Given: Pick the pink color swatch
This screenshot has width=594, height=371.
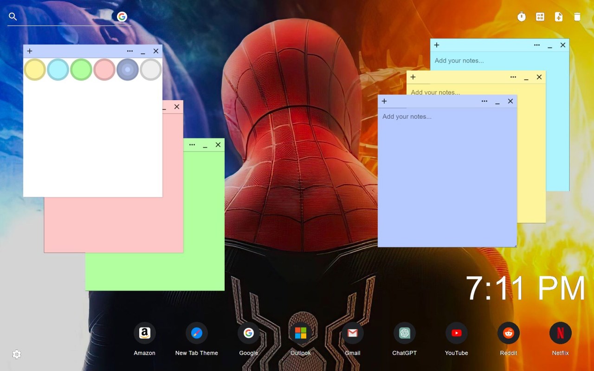Looking at the screenshot, I should 104,70.
